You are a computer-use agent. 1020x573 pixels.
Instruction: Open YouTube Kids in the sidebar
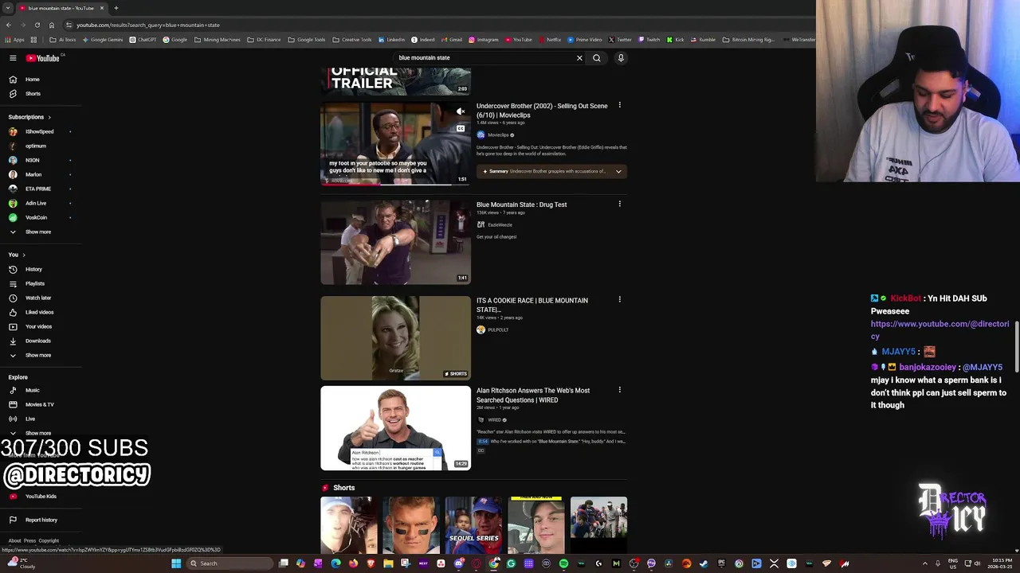(x=40, y=497)
